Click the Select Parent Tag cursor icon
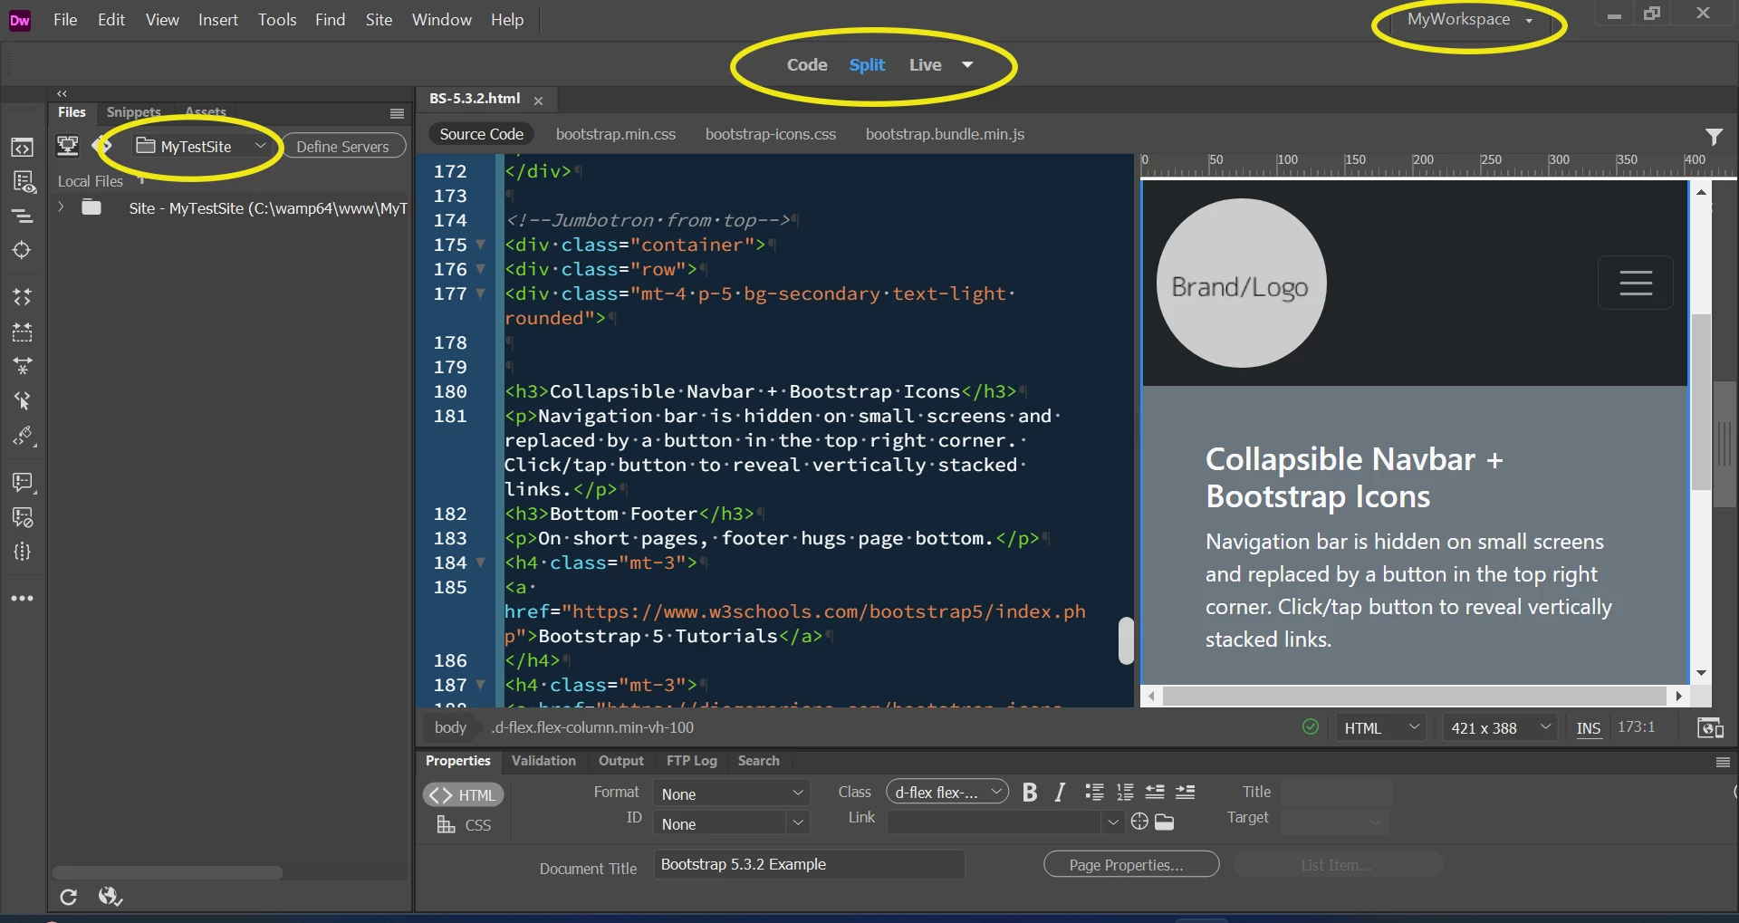The image size is (1739, 923). click(x=22, y=400)
